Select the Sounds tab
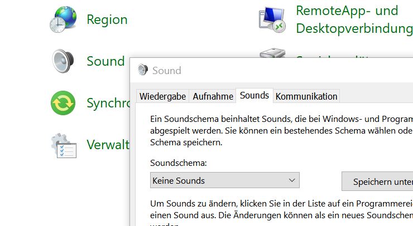This screenshot has width=413, height=226. (x=254, y=96)
